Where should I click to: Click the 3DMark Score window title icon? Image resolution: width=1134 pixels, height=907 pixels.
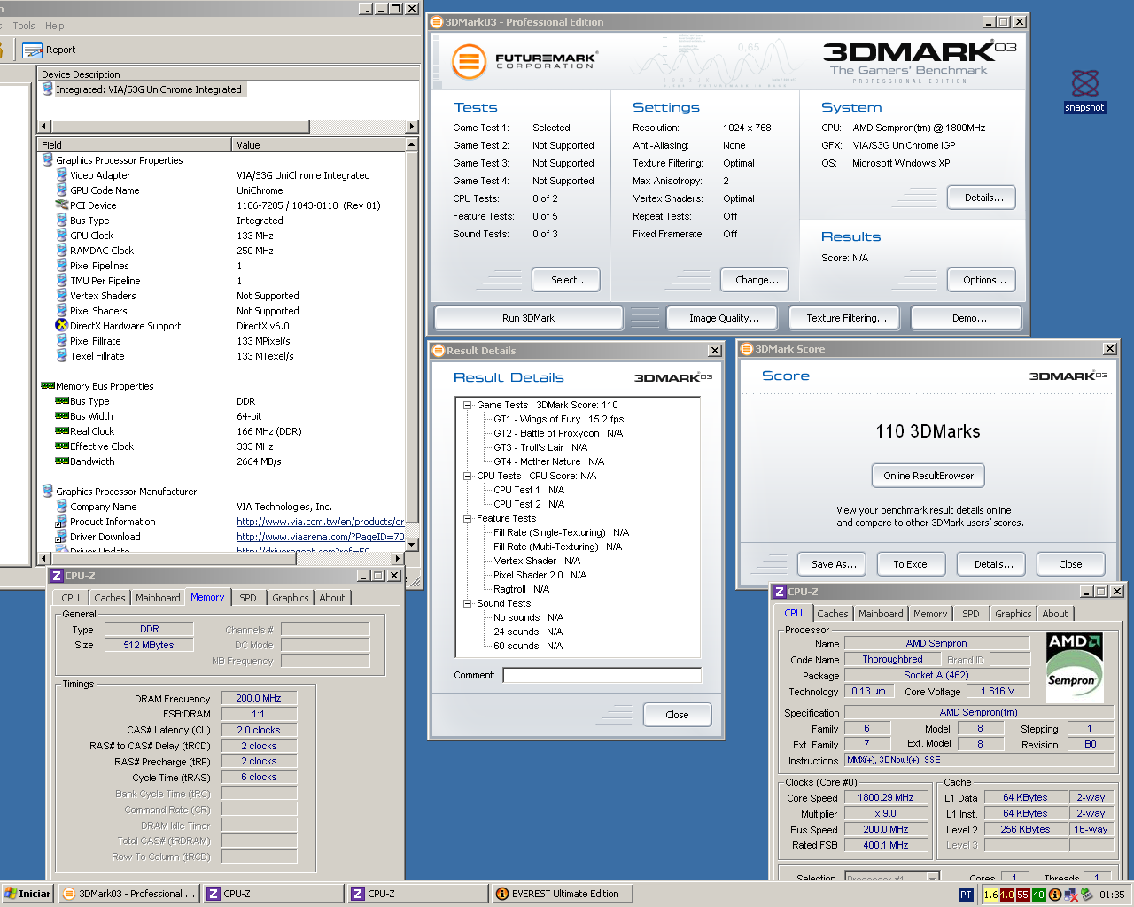747,349
